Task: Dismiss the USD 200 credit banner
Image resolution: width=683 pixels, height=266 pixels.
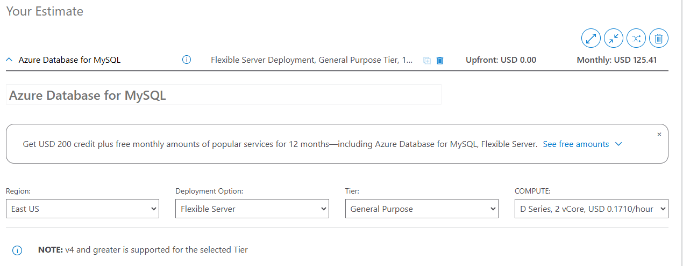Action: (659, 134)
